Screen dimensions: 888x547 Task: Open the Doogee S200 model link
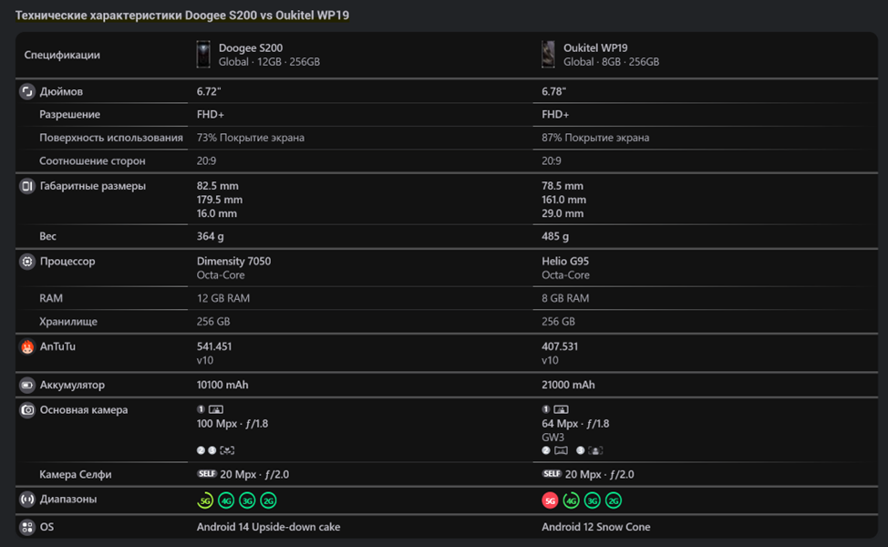[x=251, y=48]
